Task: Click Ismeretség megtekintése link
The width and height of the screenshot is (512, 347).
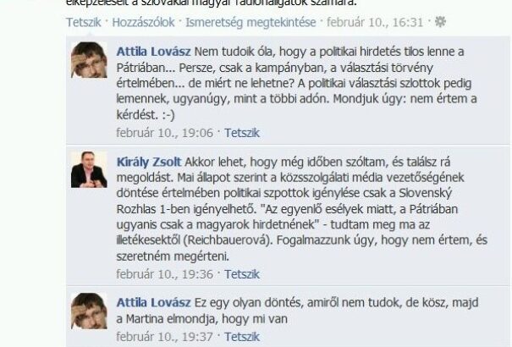Action: click(x=250, y=23)
